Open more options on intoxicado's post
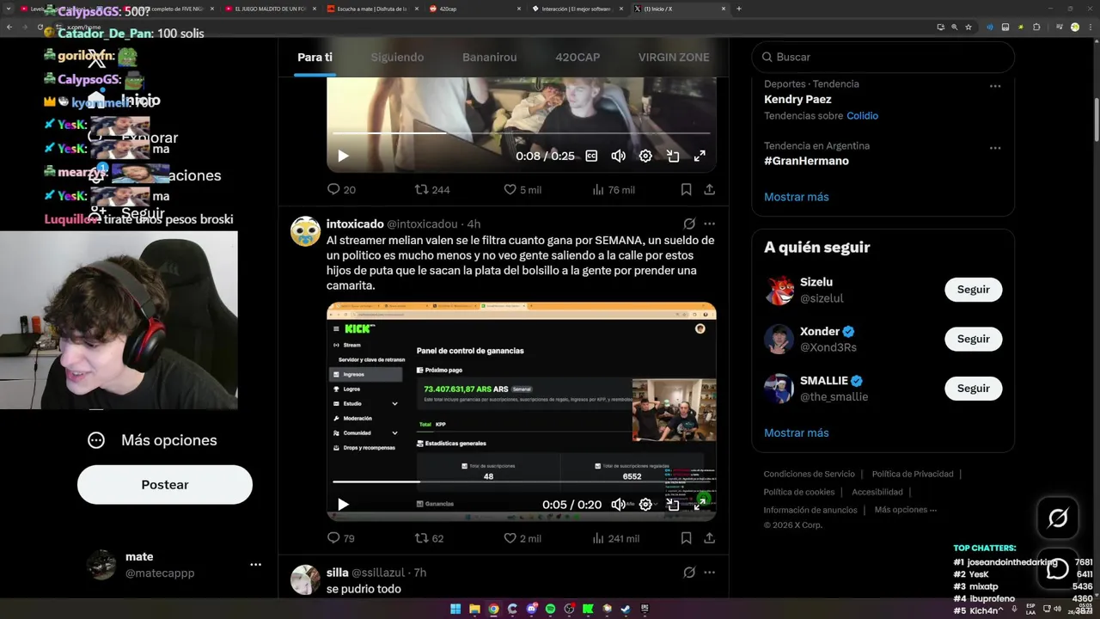 pyautogui.click(x=710, y=224)
